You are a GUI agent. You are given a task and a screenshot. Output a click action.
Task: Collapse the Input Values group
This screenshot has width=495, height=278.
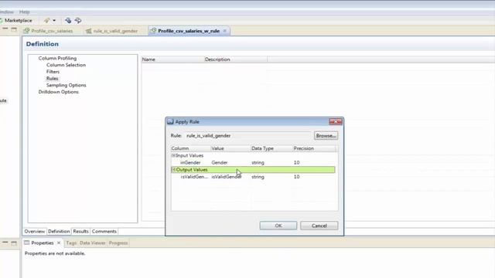pyautogui.click(x=173, y=155)
